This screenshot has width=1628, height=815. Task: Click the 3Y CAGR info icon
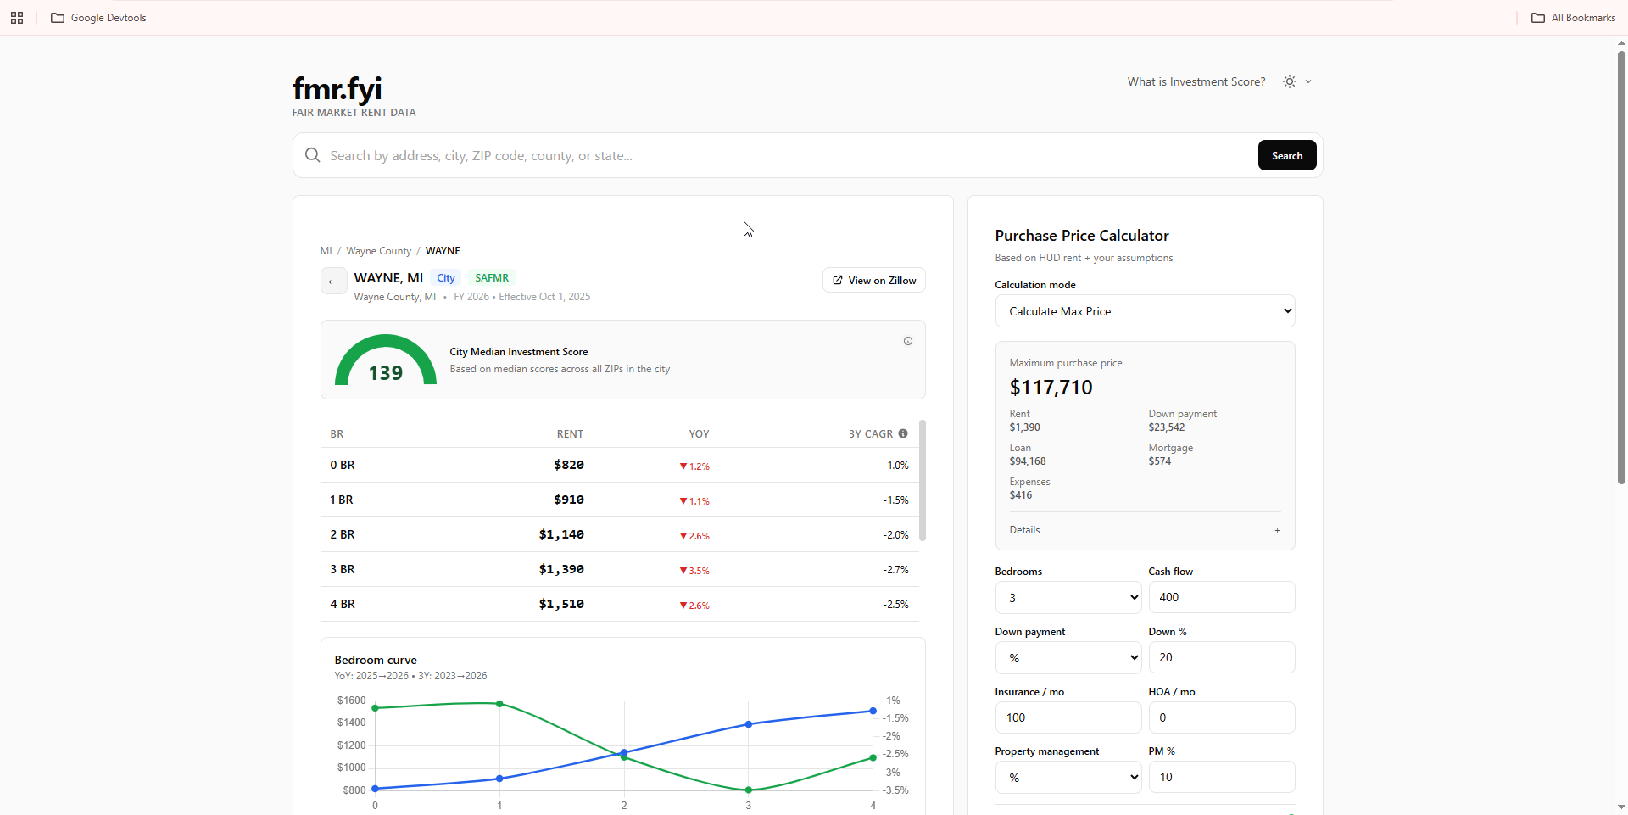[903, 433]
